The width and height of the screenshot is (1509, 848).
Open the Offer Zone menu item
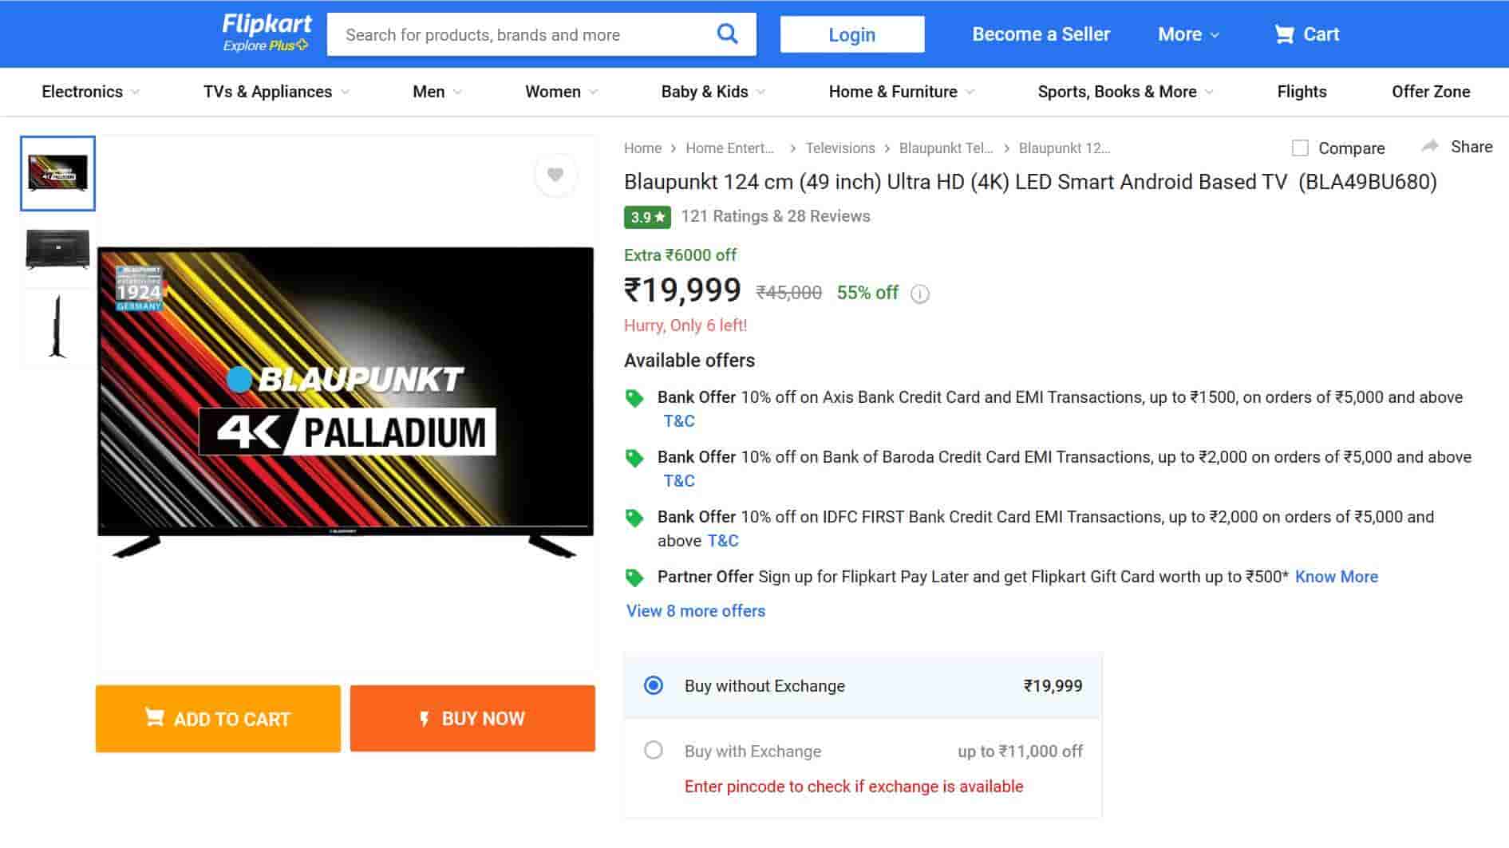(1430, 92)
